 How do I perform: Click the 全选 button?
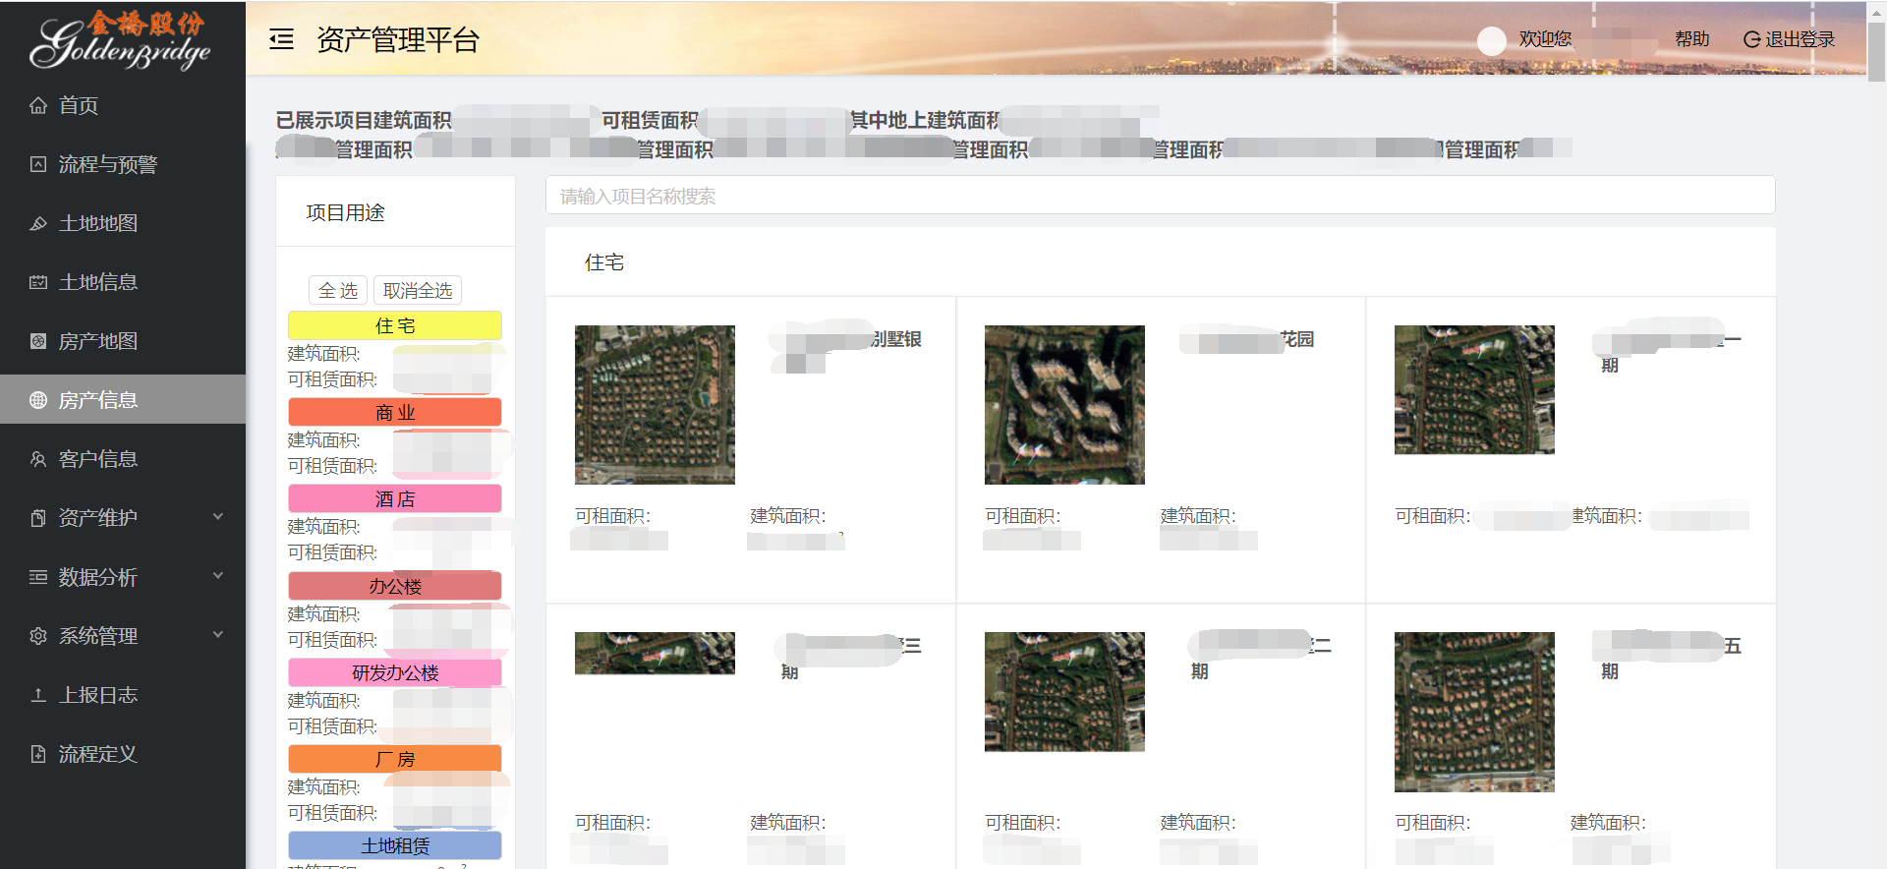338,290
